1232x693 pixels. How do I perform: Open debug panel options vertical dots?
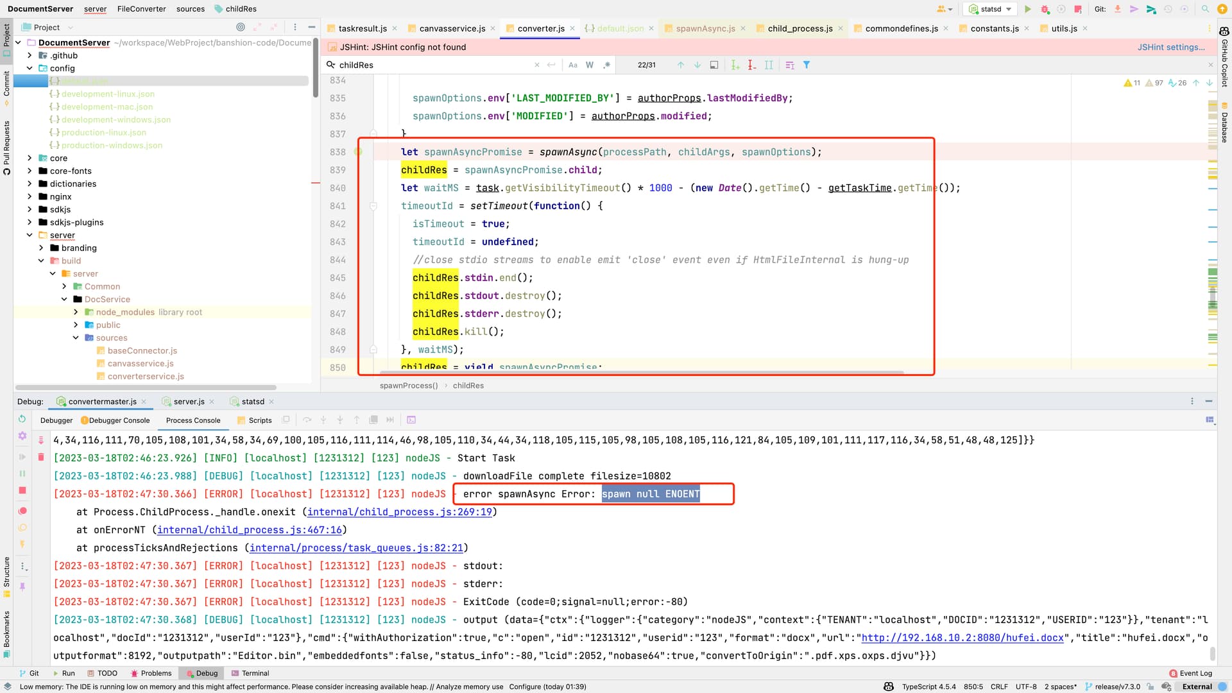click(x=1192, y=401)
